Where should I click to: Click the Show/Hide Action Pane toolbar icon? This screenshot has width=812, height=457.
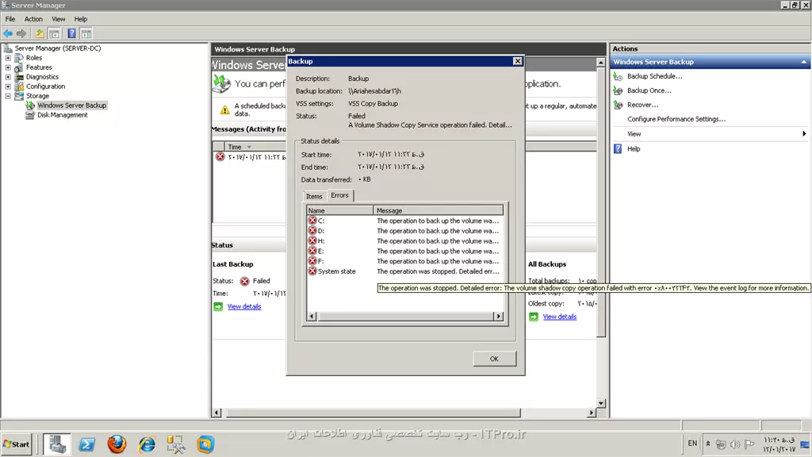(x=86, y=33)
